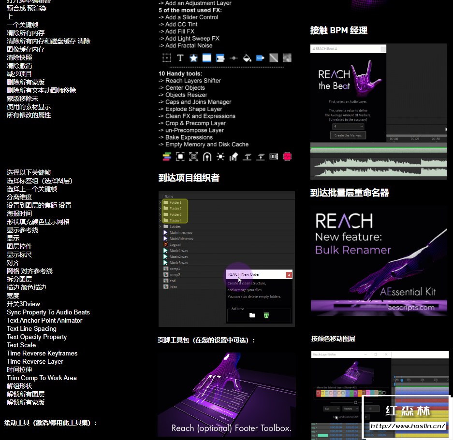The image size is (453, 440).
Task: Check the green label color box
Action: pyautogui.click(x=352, y=393)
